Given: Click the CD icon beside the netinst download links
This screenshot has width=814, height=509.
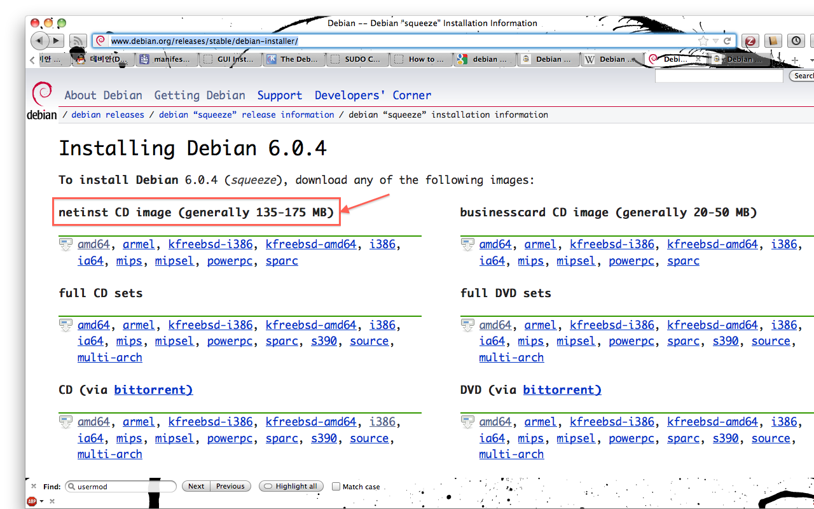Looking at the screenshot, I should (66, 244).
